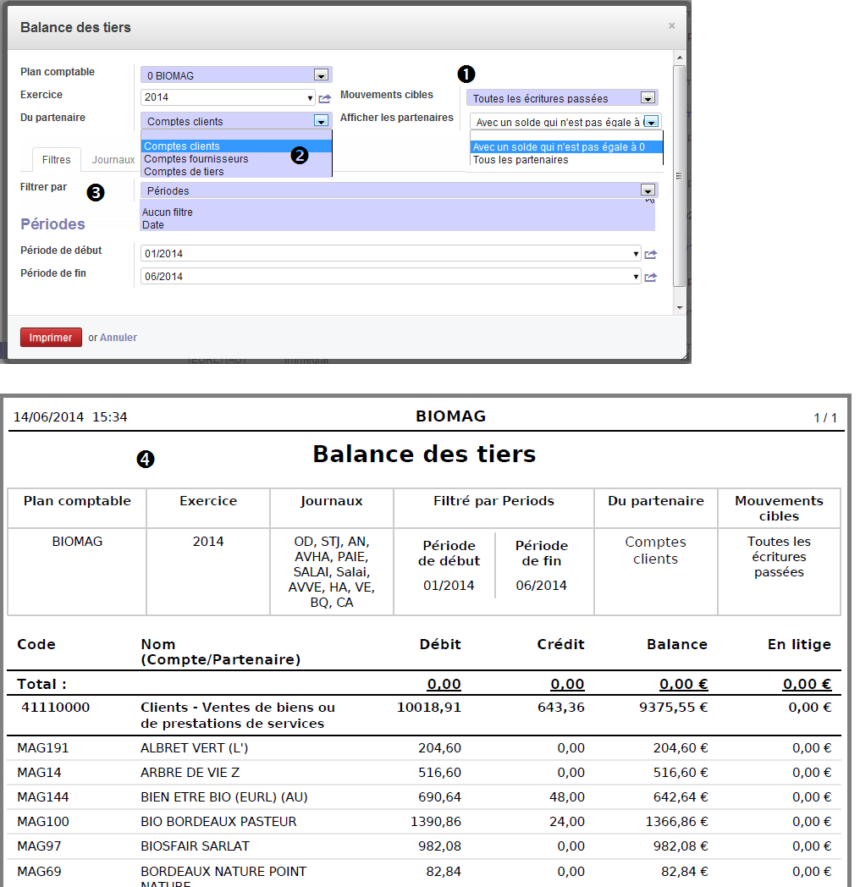Open external link icon beside Période de fin

[x=651, y=277]
